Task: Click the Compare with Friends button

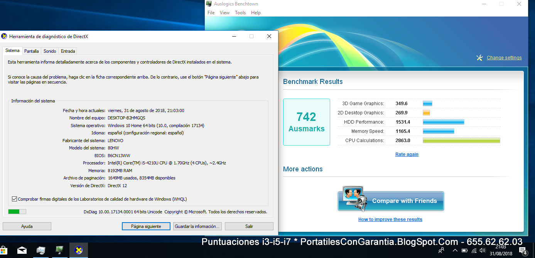Action: [x=391, y=201]
